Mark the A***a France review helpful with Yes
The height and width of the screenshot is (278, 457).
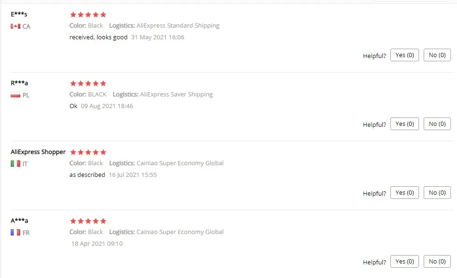pos(404,262)
